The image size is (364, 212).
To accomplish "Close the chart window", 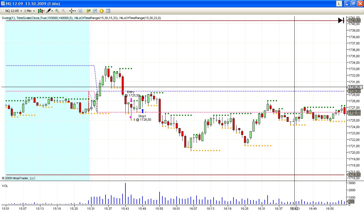I will [x=360, y=3].
